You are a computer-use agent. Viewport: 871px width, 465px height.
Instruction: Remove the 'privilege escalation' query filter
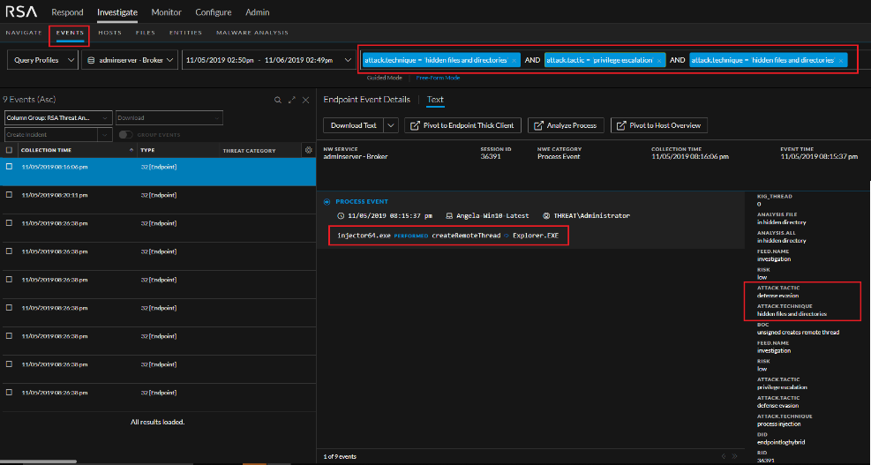pos(658,60)
